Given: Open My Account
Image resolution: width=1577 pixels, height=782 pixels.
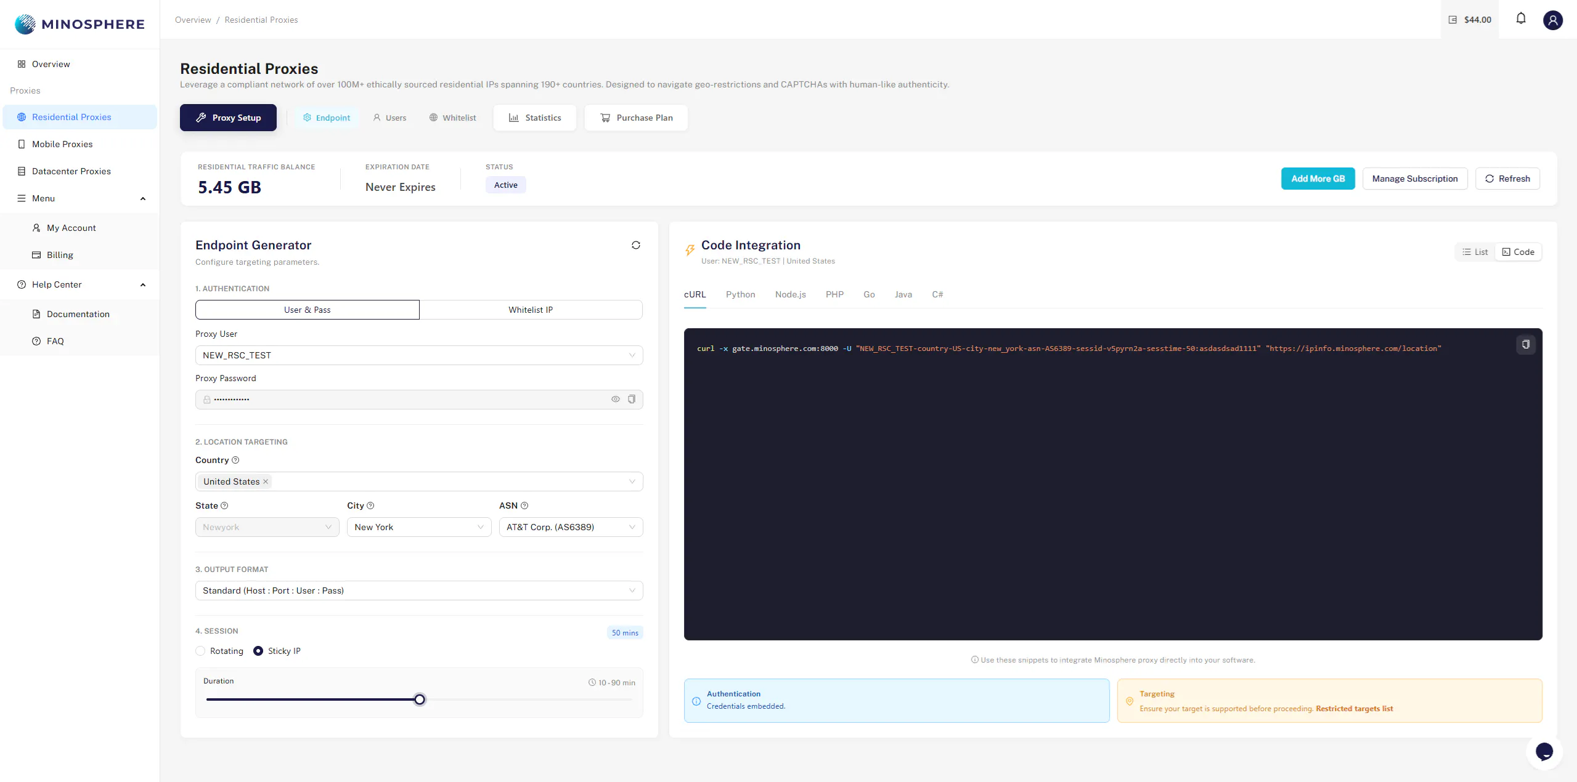Looking at the screenshot, I should click(x=80, y=228).
